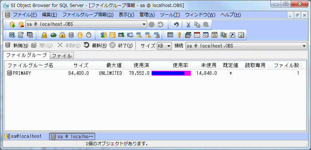The height and width of the screenshot is (150, 311).
Task: Click the user management person icon
Action: pyautogui.click(x=44, y=35)
